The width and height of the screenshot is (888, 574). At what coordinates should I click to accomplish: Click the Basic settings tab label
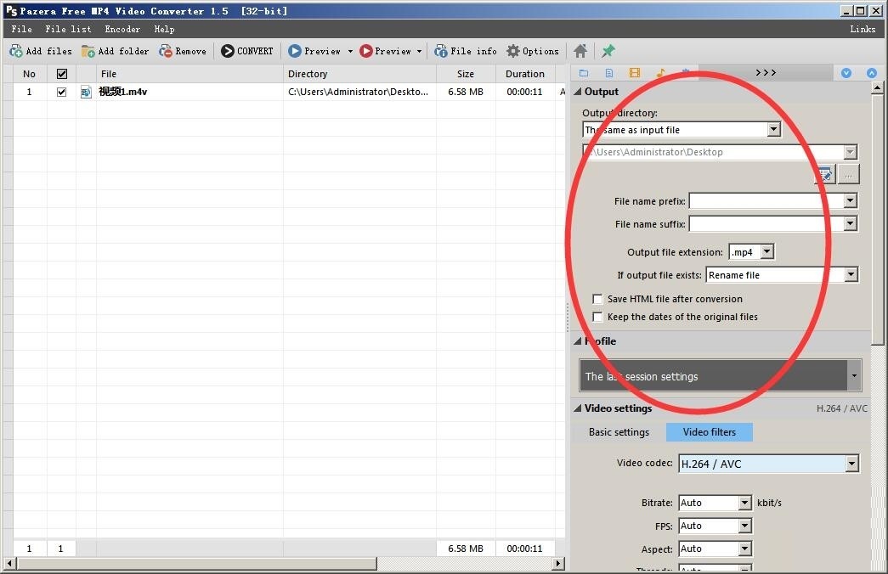[619, 432]
